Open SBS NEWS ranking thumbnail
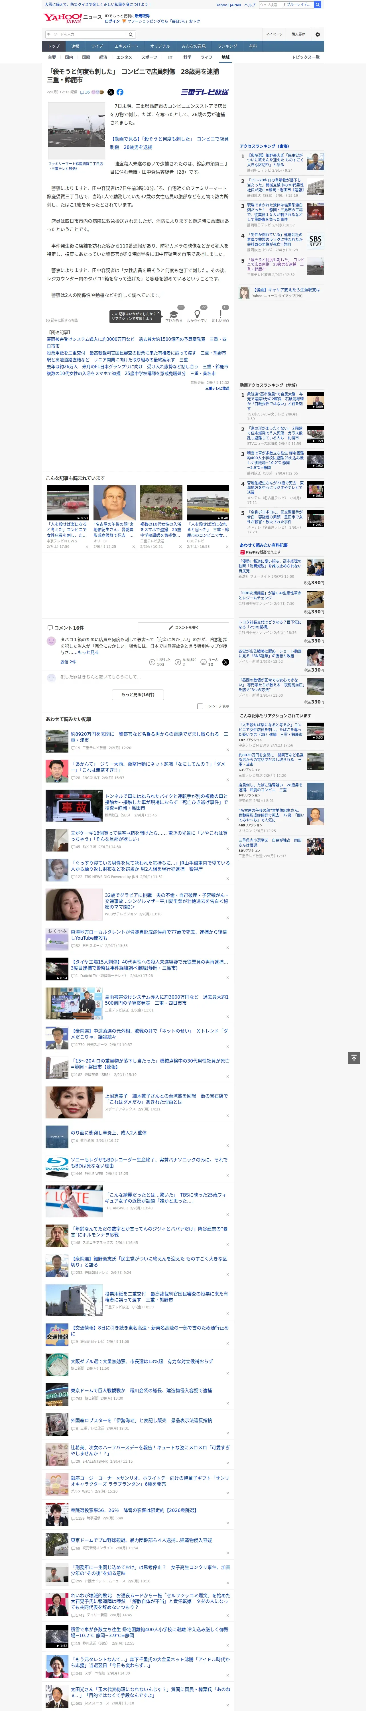Screen dimensions: 366x1711 pos(316,241)
